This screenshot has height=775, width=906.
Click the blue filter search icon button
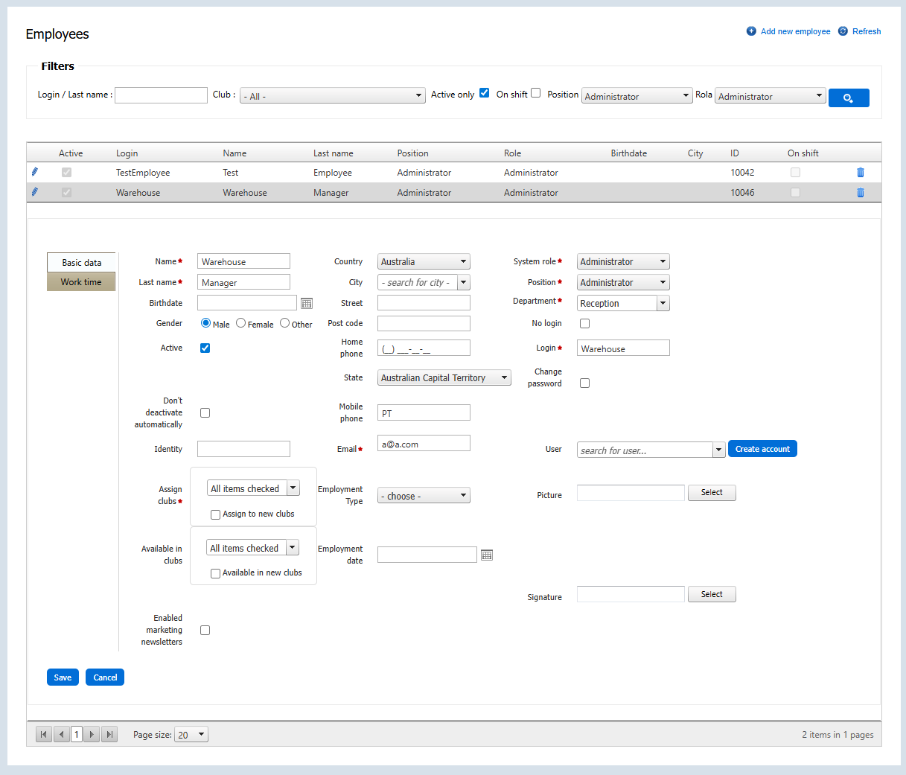[848, 98]
